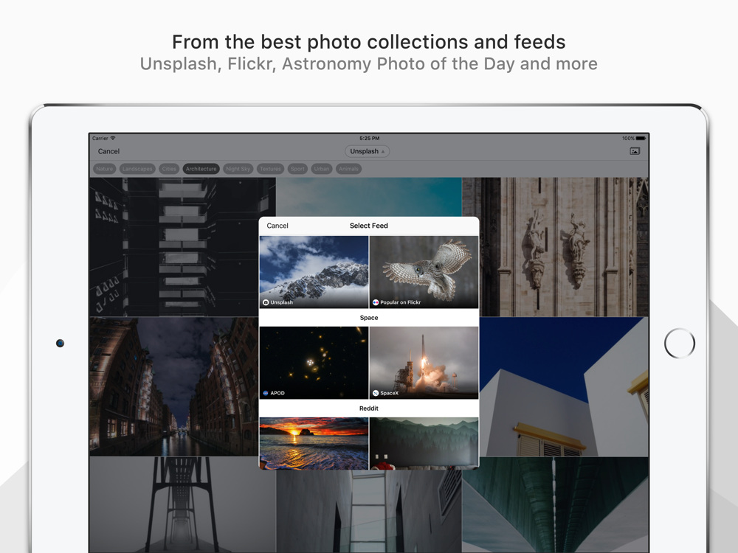Choose the Unsplash mountain feed thumbnail

[314, 272]
